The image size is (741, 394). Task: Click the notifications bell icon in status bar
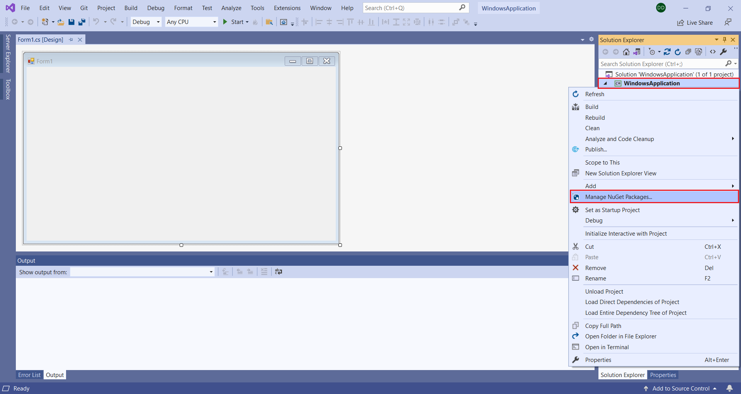click(x=729, y=388)
